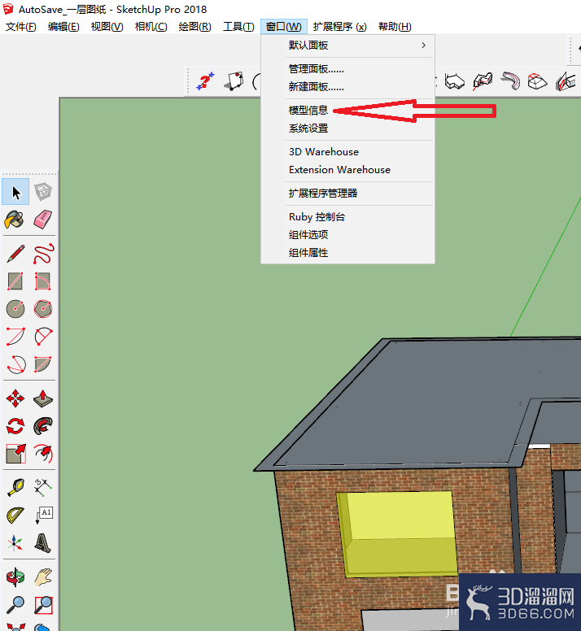Activate the Zoom magnifier tool
581x631 pixels.
click(x=15, y=605)
